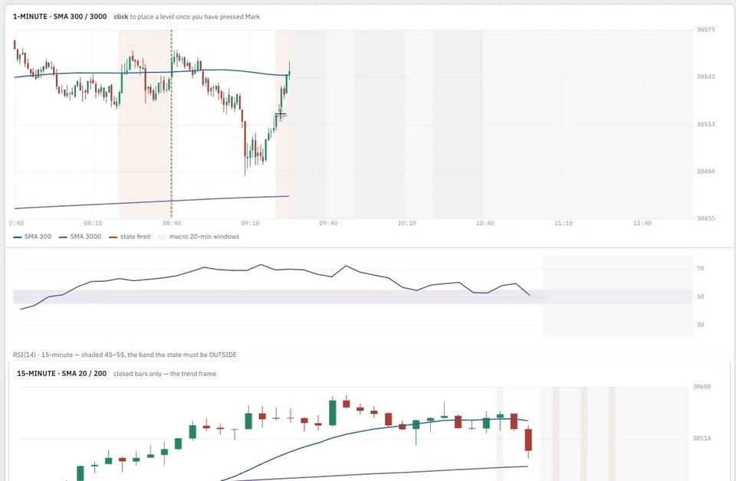The image size is (736, 481).
Task: Click the 10:10 time axis label
Action: pyautogui.click(x=407, y=223)
